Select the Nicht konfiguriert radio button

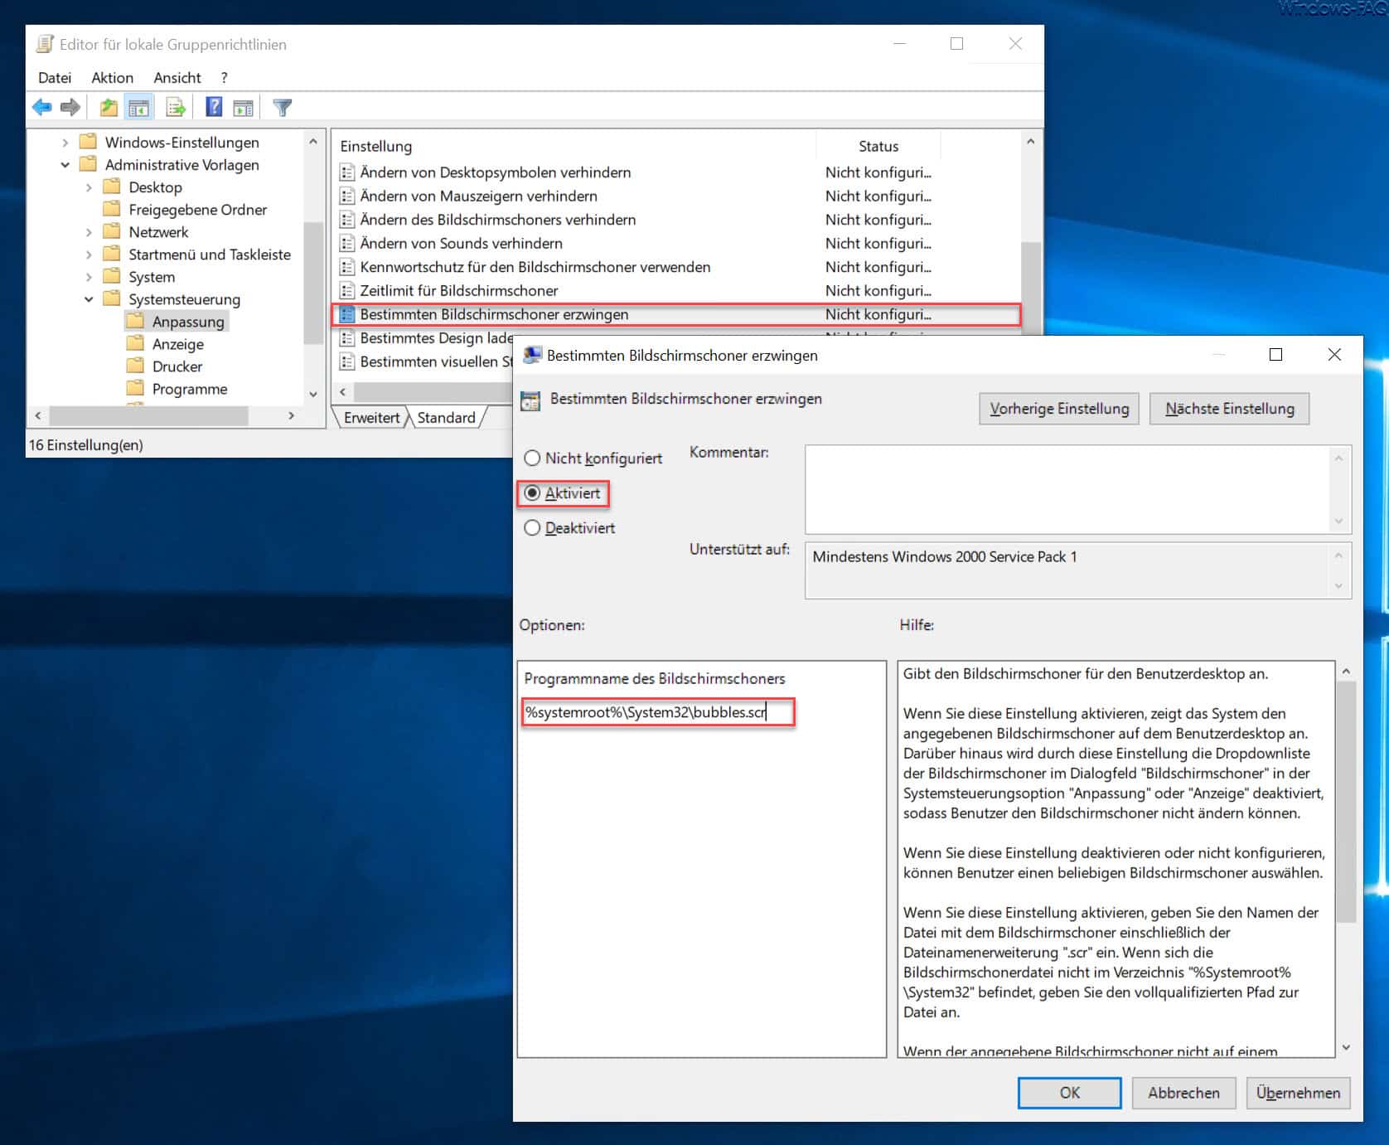[x=532, y=458]
